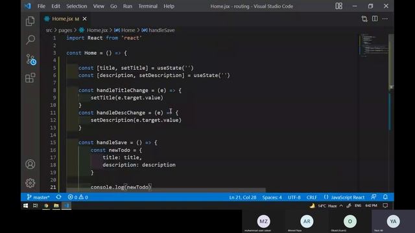415x233 pixels.
Task: Click the ENG language indicator
Action: click(358, 206)
